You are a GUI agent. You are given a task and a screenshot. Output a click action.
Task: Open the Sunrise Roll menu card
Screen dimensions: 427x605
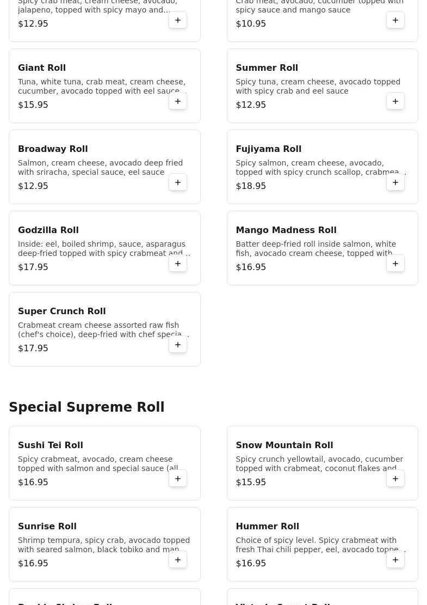click(x=104, y=544)
